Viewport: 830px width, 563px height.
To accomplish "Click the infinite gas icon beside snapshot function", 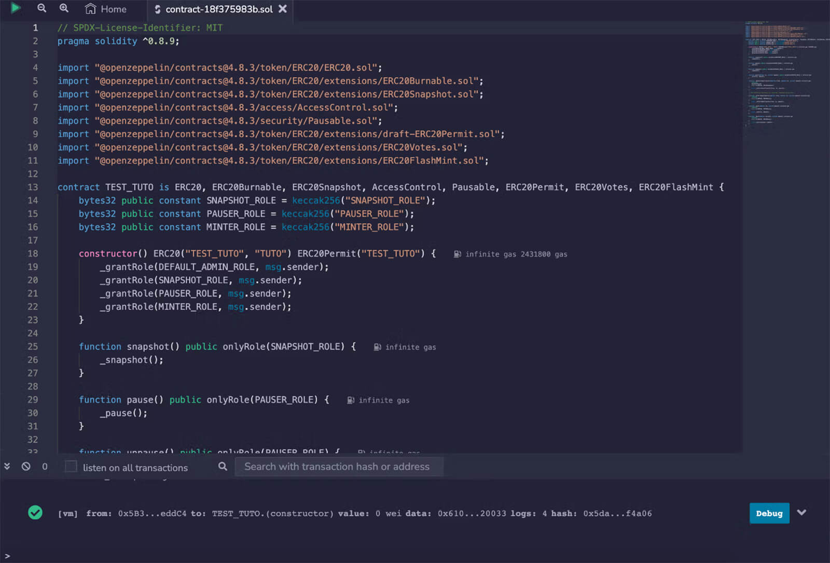I will (x=377, y=347).
